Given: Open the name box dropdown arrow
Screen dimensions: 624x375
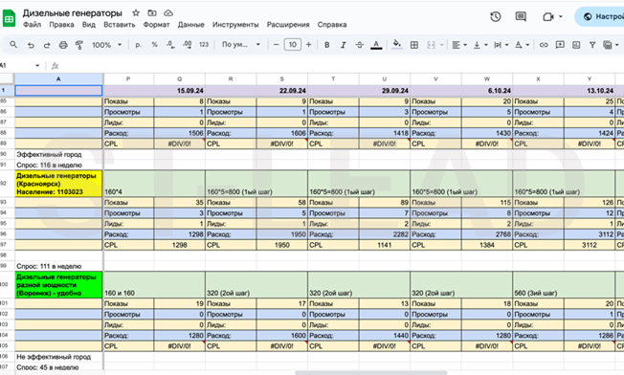Looking at the screenshot, I should tap(37, 66).
